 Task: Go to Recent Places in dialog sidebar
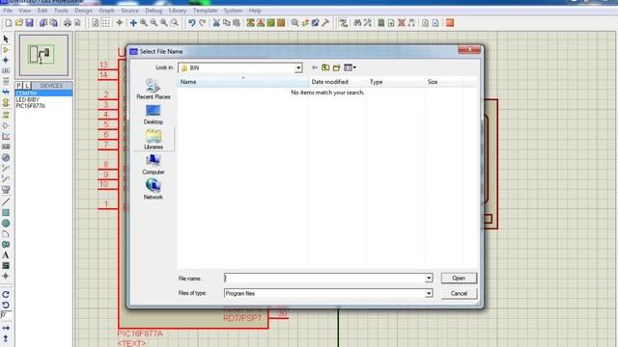154,89
